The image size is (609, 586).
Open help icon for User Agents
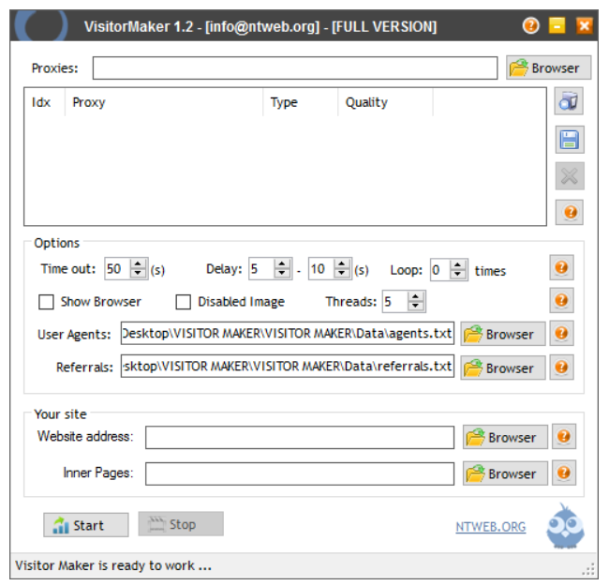[561, 333]
